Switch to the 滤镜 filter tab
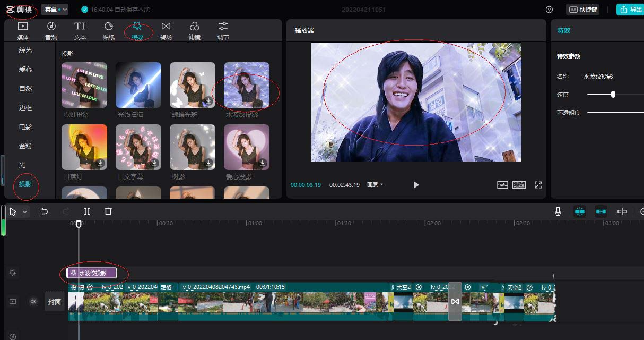 click(x=195, y=29)
